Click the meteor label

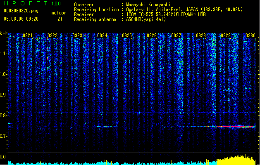tap(59, 13)
